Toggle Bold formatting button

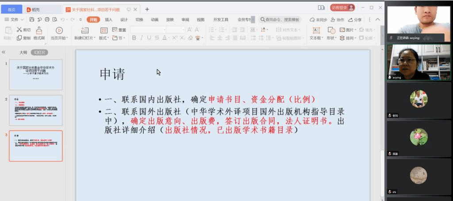click(x=134, y=38)
